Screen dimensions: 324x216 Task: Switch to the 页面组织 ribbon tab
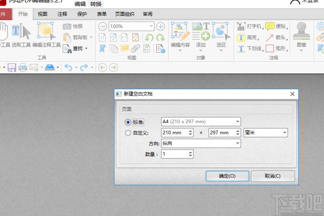(125, 14)
